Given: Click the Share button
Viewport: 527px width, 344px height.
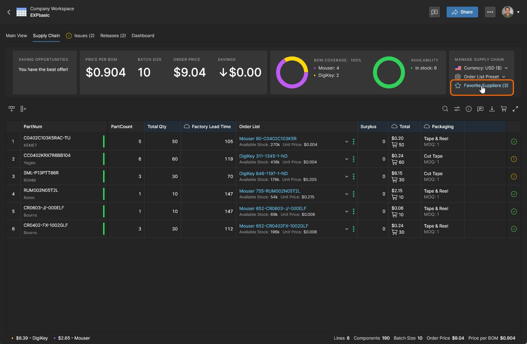Looking at the screenshot, I should (x=462, y=12).
